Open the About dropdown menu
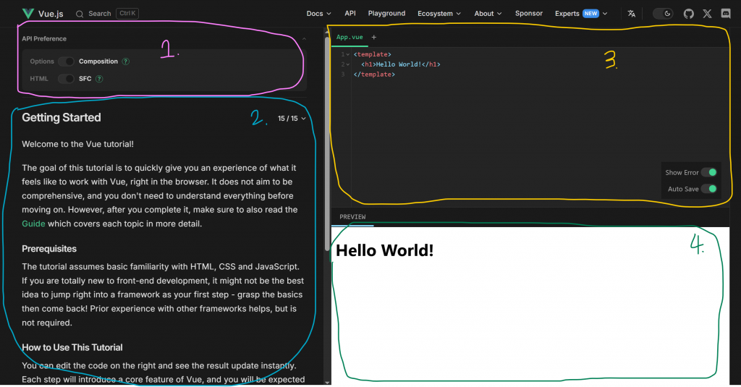741x387 pixels. point(488,14)
